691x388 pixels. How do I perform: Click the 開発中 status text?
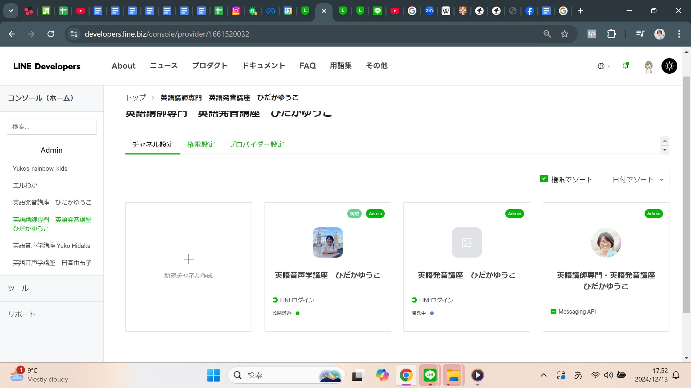click(419, 313)
